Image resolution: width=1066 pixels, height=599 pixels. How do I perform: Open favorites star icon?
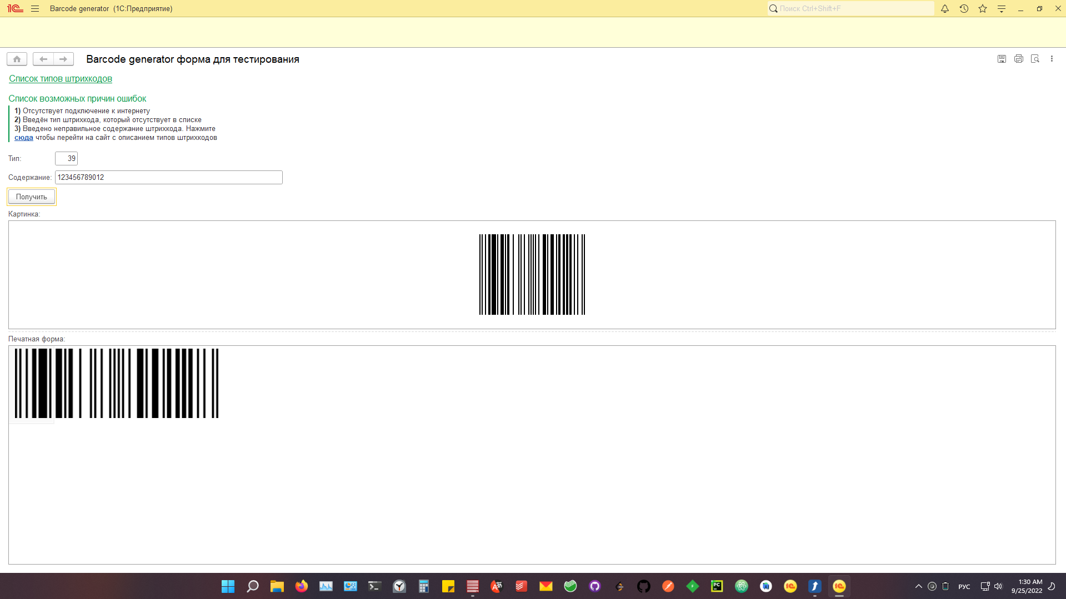(983, 8)
